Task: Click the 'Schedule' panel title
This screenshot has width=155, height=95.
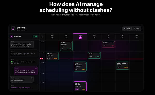Action: (21, 28)
